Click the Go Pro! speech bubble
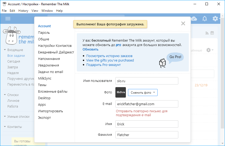The image size is (225, 146). tap(175, 57)
